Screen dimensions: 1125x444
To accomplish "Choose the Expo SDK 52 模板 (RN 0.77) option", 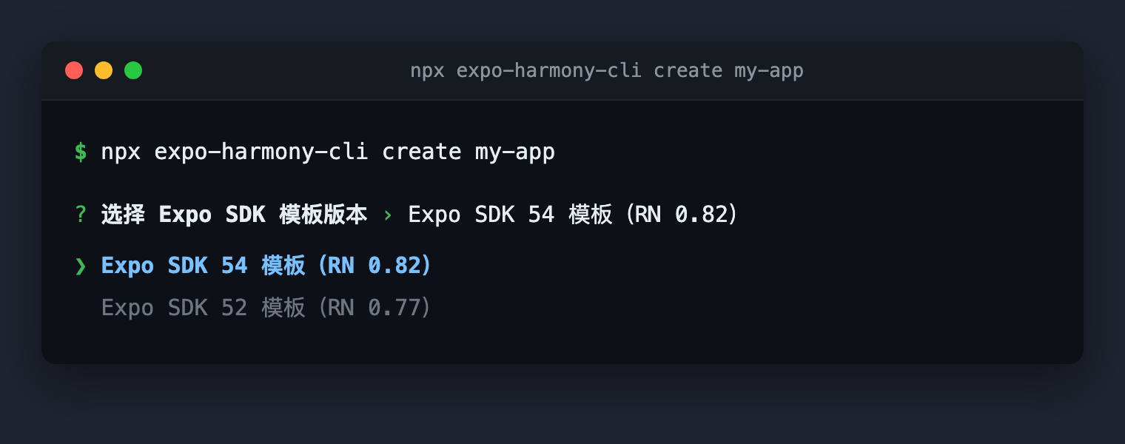I will point(266,307).
